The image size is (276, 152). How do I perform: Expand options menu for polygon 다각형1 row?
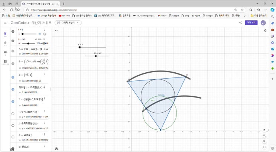click(45, 87)
